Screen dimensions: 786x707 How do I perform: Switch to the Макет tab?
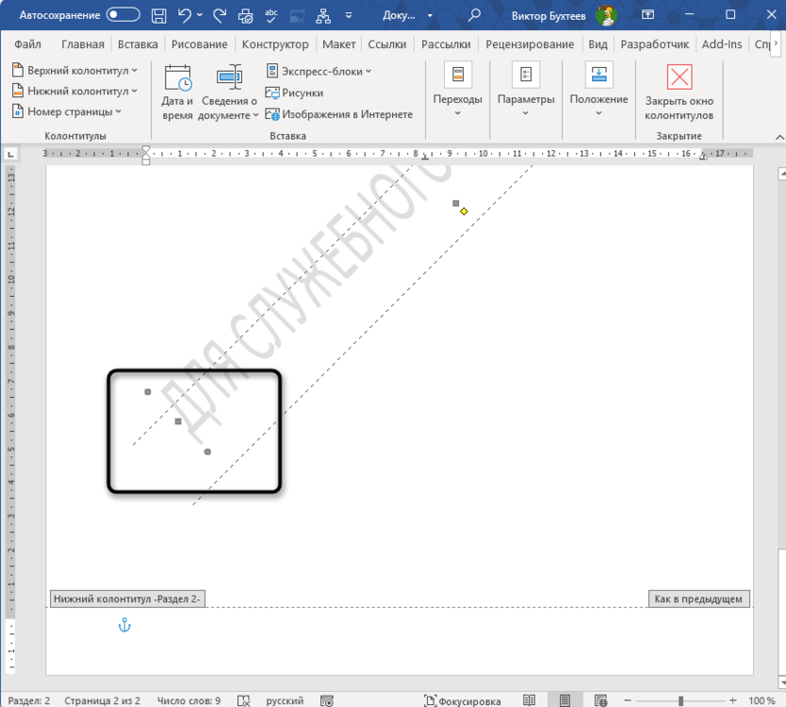pyautogui.click(x=339, y=44)
